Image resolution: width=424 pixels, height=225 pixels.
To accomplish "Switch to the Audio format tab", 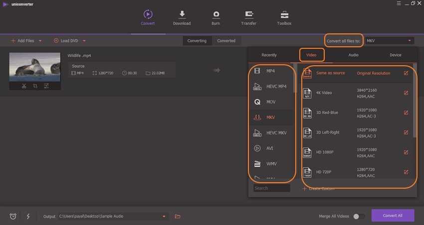I will point(353,55).
